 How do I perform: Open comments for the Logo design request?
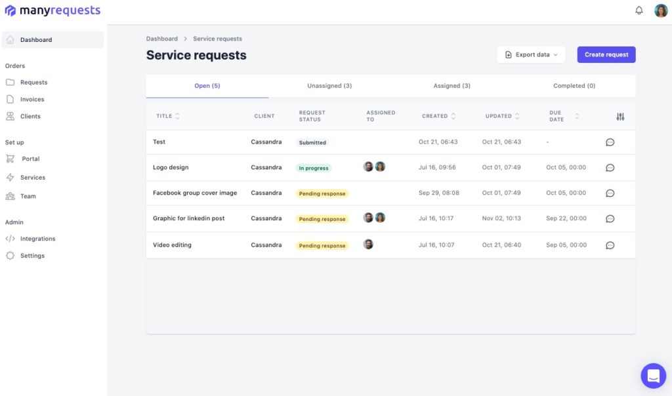610,167
